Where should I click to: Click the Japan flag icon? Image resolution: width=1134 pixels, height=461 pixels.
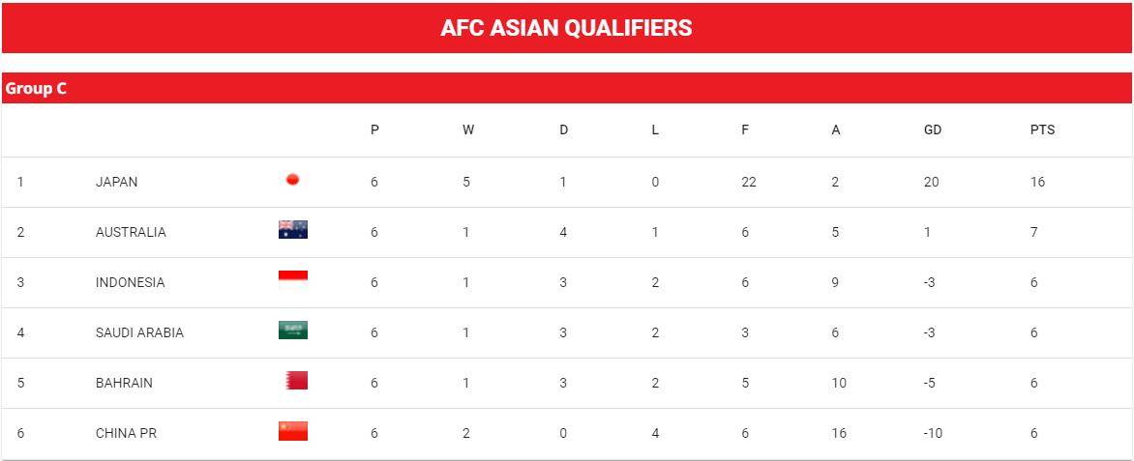click(x=293, y=180)
